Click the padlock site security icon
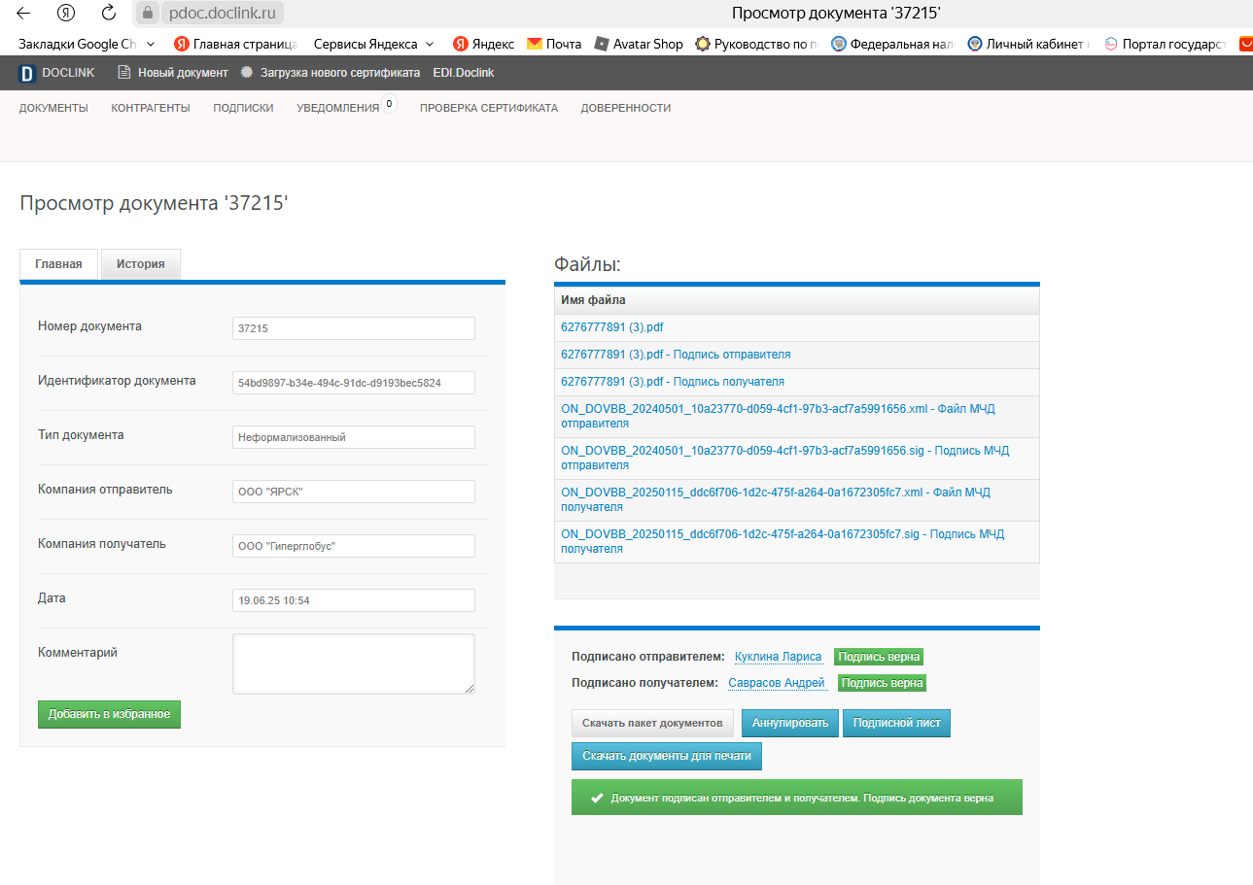This screenshot has height=885, width=1253. (148, 13)
